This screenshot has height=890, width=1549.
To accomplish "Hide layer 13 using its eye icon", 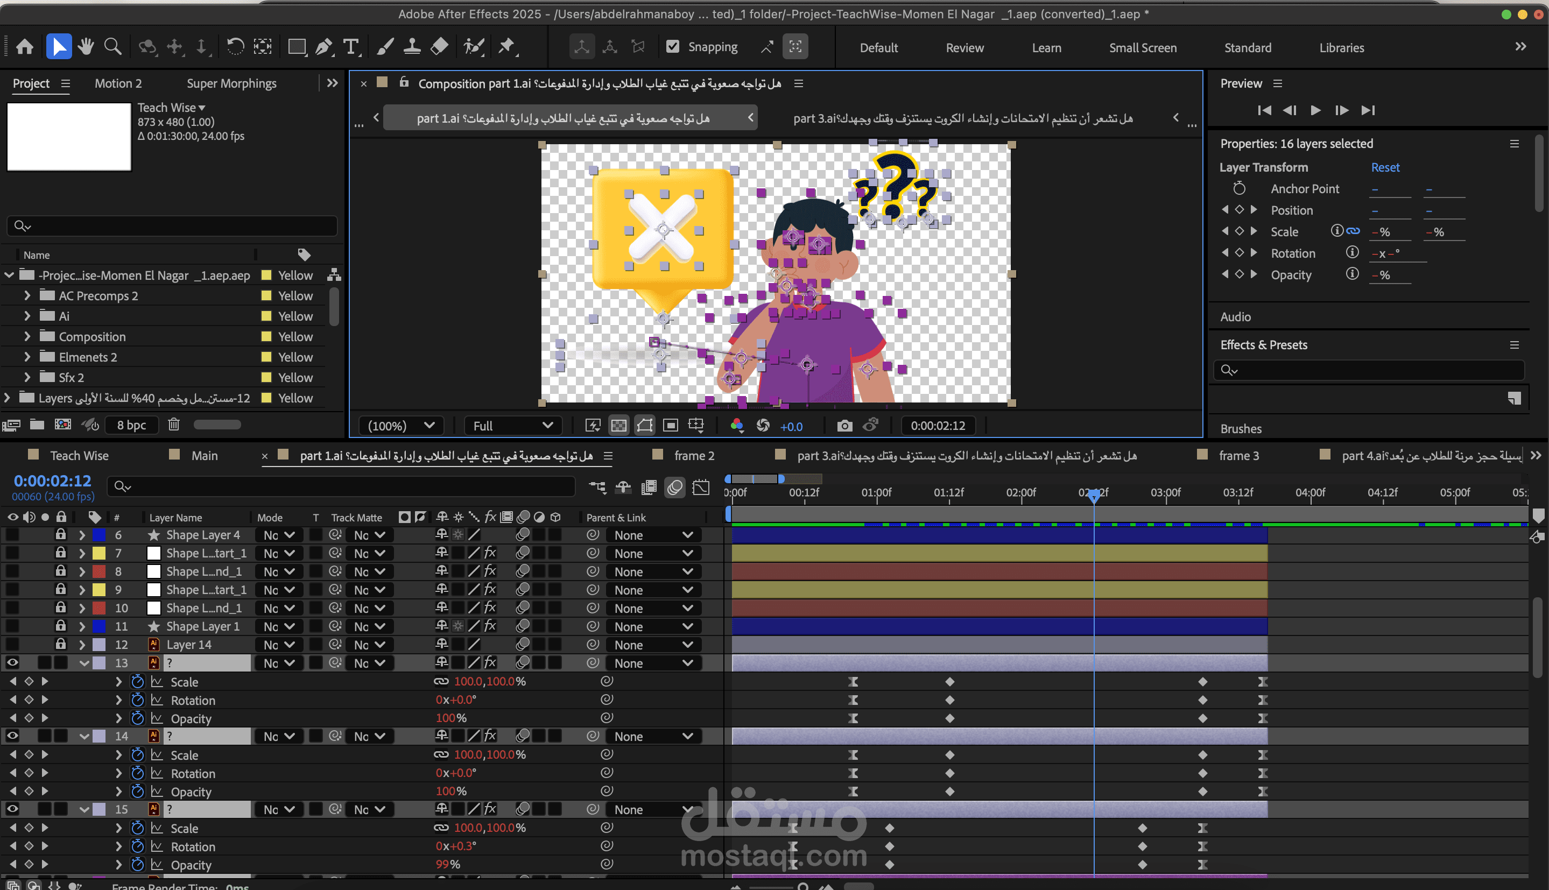I will (12, 662).
